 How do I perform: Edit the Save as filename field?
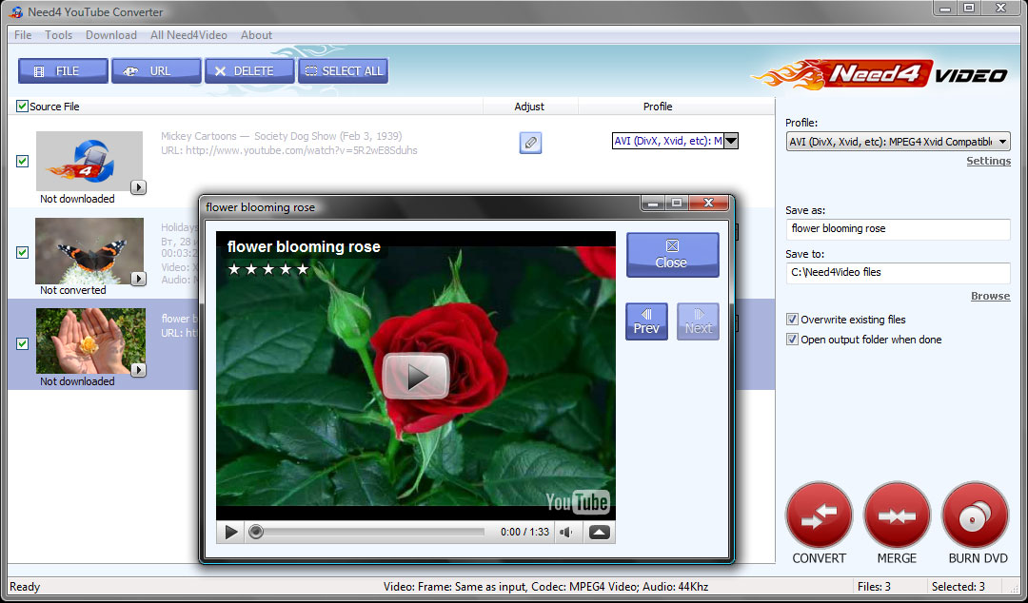(898, 229)
